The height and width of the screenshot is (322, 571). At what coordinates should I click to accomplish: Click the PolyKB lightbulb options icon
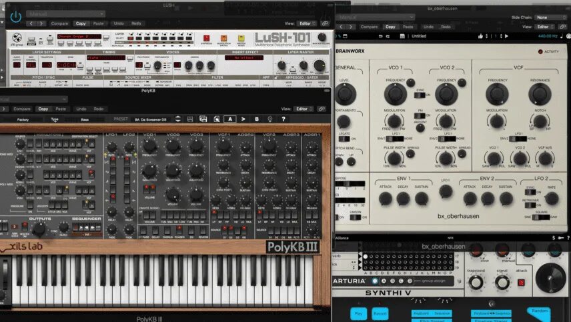click(270, 119)
